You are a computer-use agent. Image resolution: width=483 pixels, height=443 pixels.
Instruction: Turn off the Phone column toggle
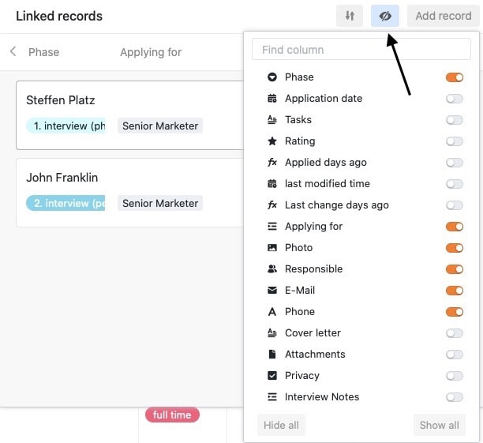pyautogui.click(x=455, y=312)
